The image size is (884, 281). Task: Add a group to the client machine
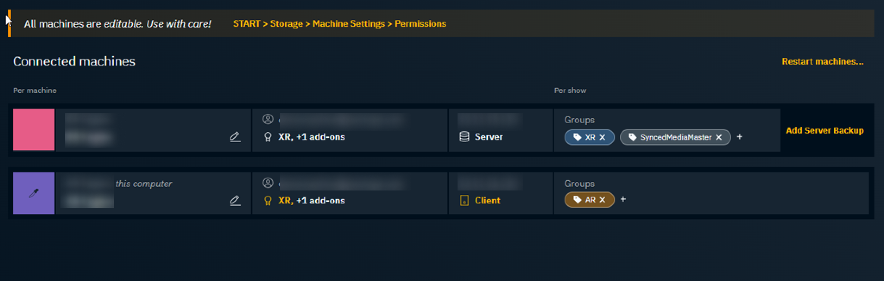[623, 199]
